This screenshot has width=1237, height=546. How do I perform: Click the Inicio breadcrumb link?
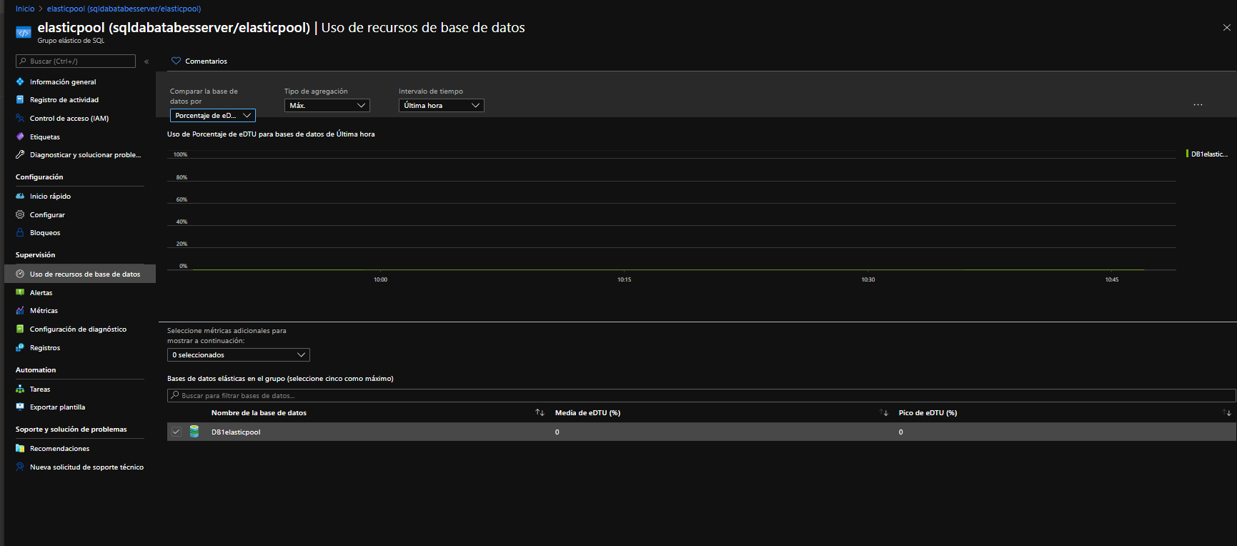coord(25,9)
